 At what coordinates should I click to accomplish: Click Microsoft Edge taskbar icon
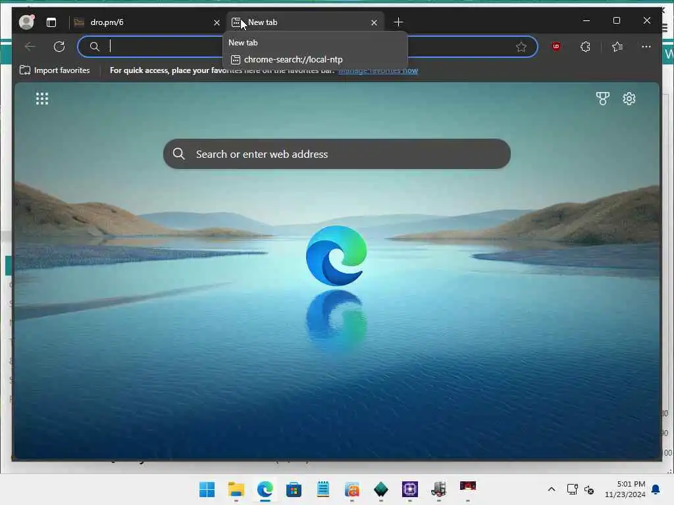pyautogui.click(x=265, y=489)
